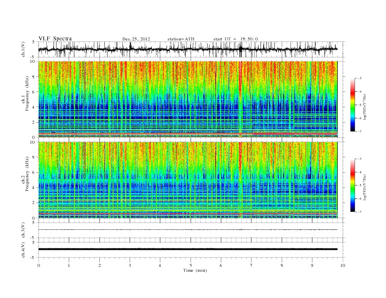
Task: Click the "-5" tick on lower color bar
Action: point(360,186)
